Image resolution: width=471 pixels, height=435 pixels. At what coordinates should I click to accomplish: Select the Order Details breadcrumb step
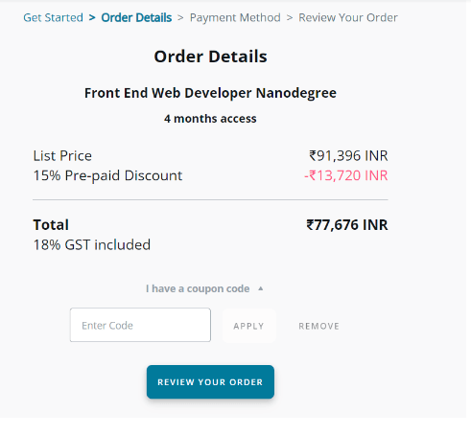(136, 17)
